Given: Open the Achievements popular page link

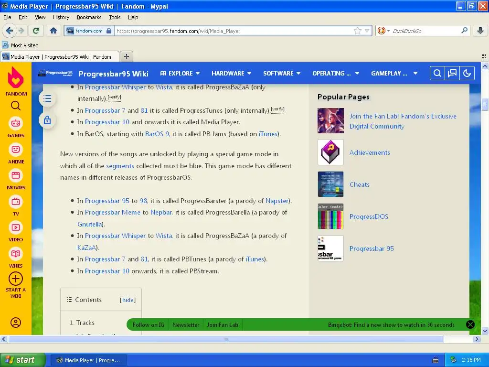Looking at the screenshot, I should [370, 152].
